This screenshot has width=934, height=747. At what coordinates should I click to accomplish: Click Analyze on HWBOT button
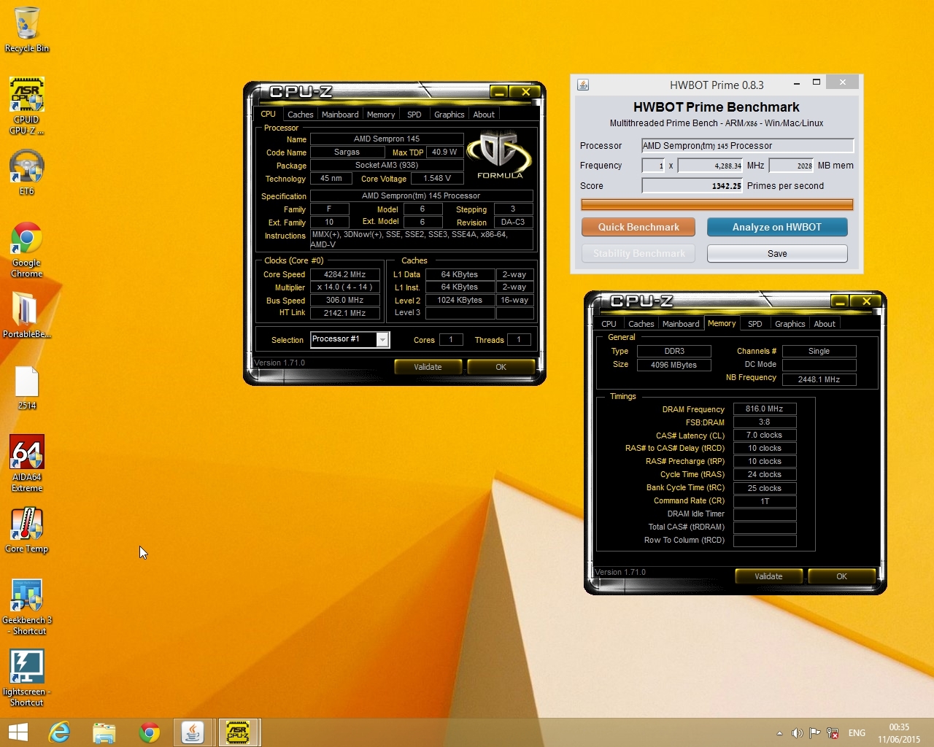click(x=777, y=227)
